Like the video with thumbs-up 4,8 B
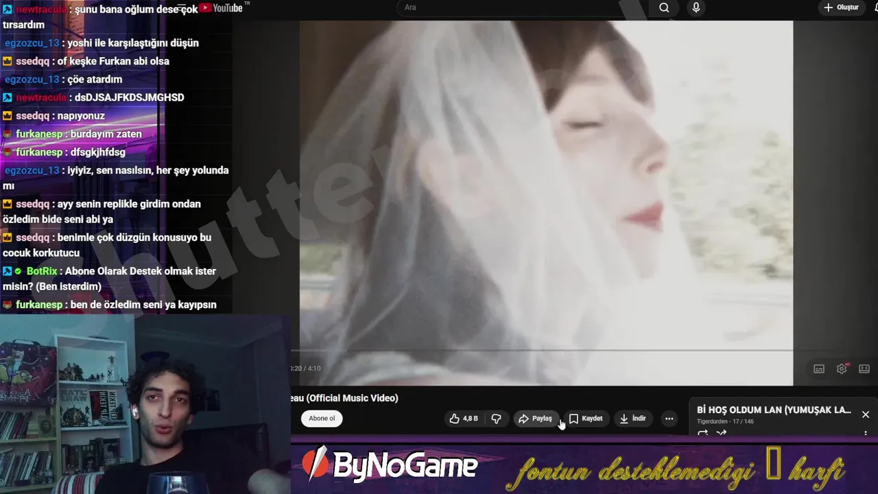878x494 pixels. [464, 419]
